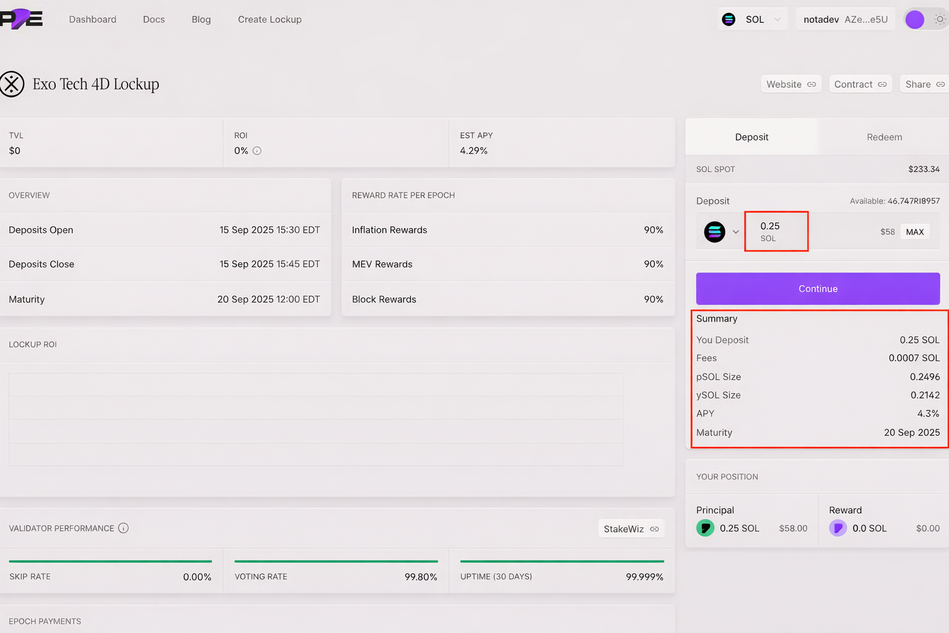Screen dimensions: 949x633
Task: Select the Deposit tab
Action: (x=751, y=137)
